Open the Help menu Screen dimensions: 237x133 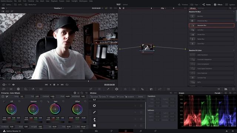[x=91, y=1]
